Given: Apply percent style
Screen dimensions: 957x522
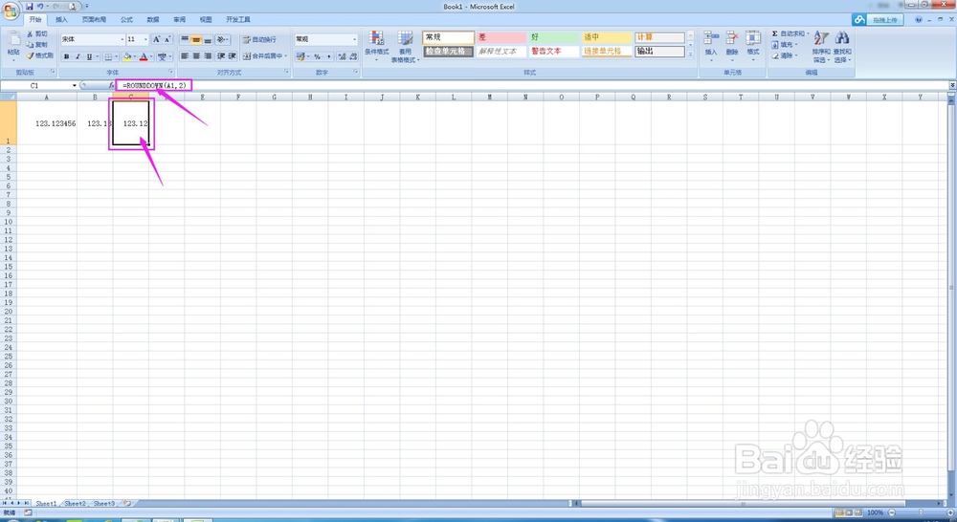Looking at the screenshot, I should click(x=317, y=56).
